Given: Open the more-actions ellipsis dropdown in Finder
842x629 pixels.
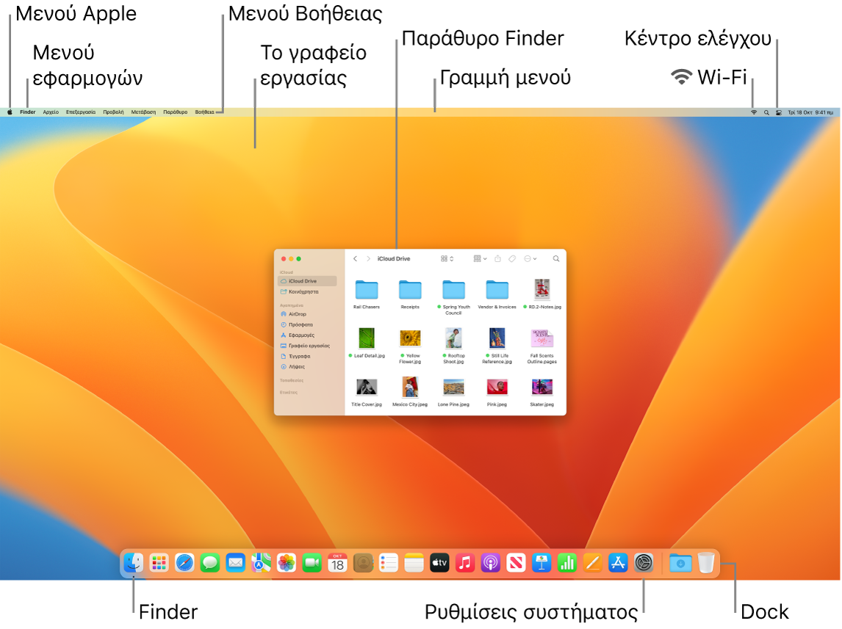Looking at the screenshot, I should coord(528,258).
